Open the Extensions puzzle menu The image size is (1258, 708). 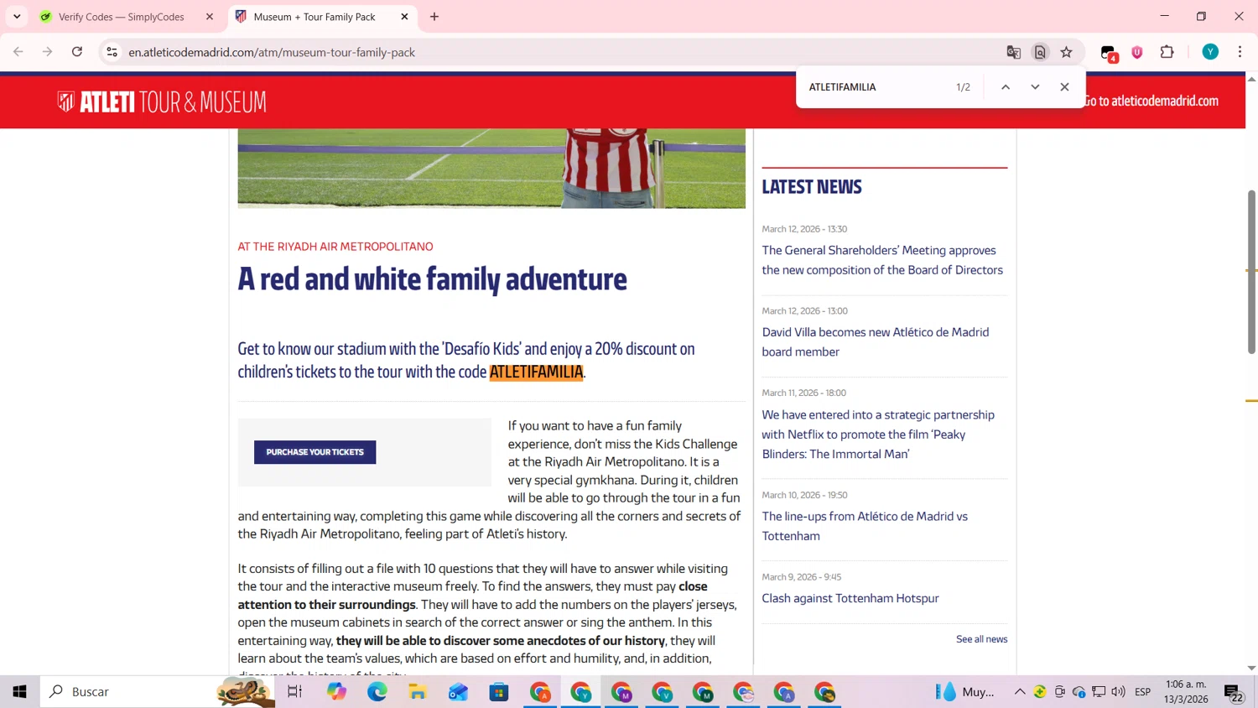(1167, 52)
